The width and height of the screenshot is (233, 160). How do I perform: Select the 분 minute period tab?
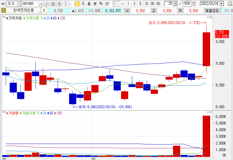click(95, 3)
